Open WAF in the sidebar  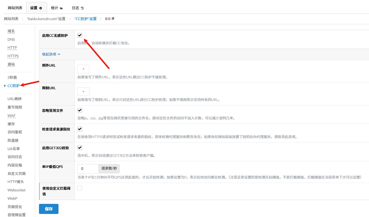click(x=11, y=115)
